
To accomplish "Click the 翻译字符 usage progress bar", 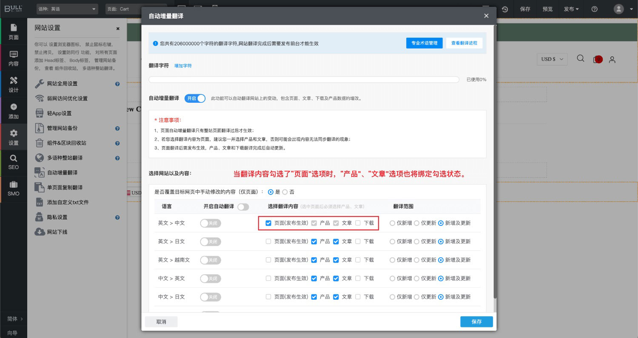I will (304, 79).
